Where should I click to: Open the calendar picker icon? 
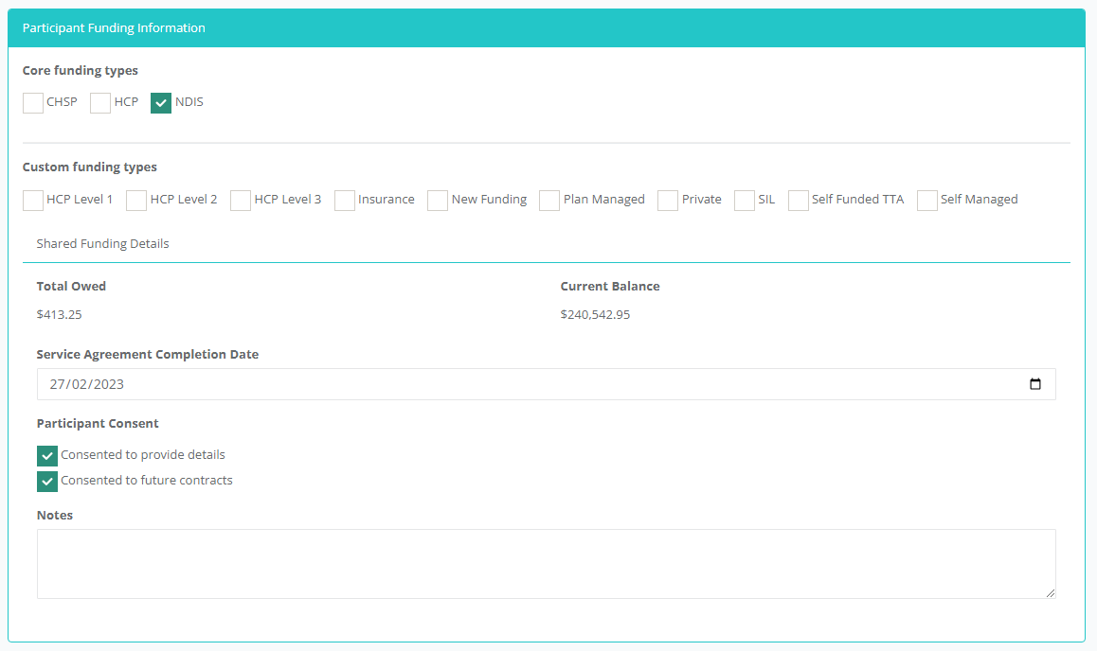[x=1035, y=384]
